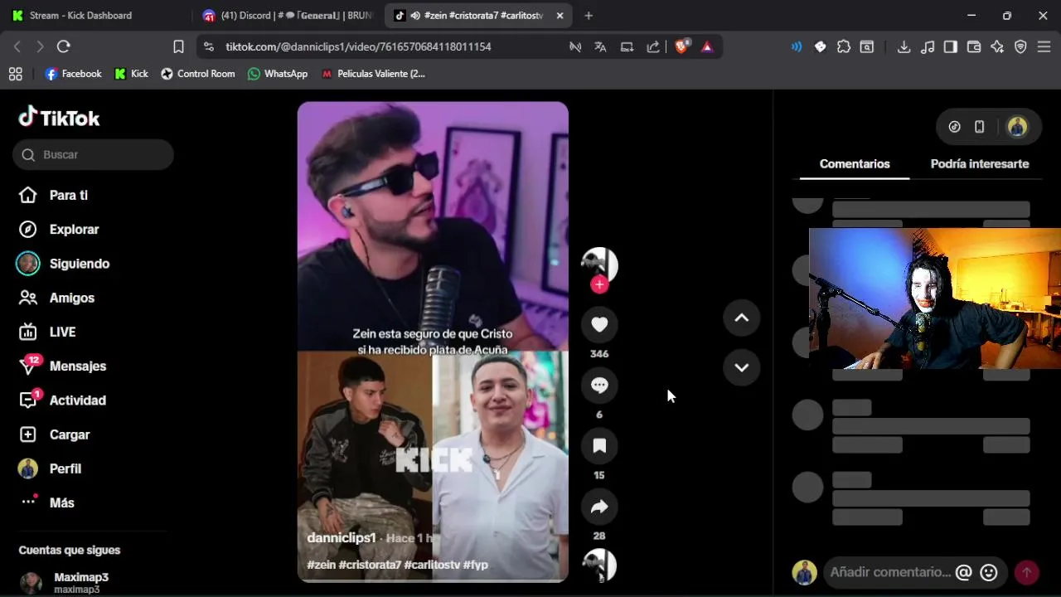This screenshot has width=1061, height=597.
Task: Open the get TikTok coins icon
Action: [954, 127]
